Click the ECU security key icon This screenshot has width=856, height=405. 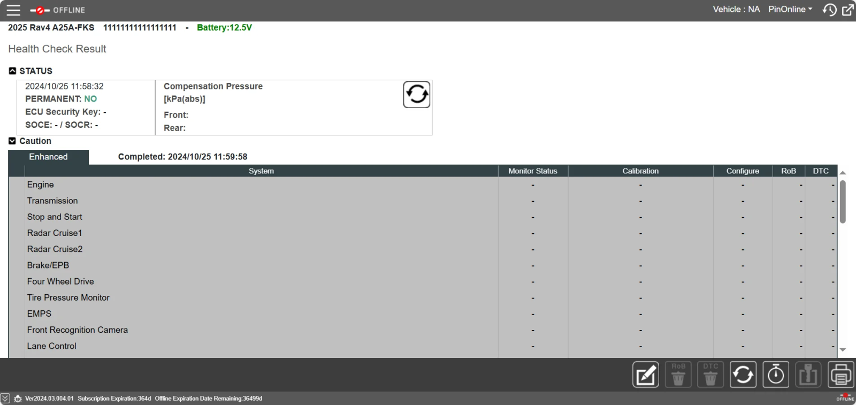click(808, 375)
